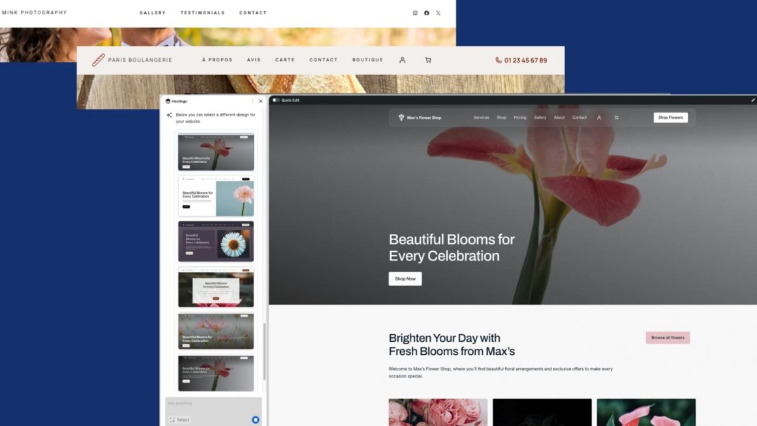
Task: Click the Max's Flower Shop brand name
Action: (424, 117)
